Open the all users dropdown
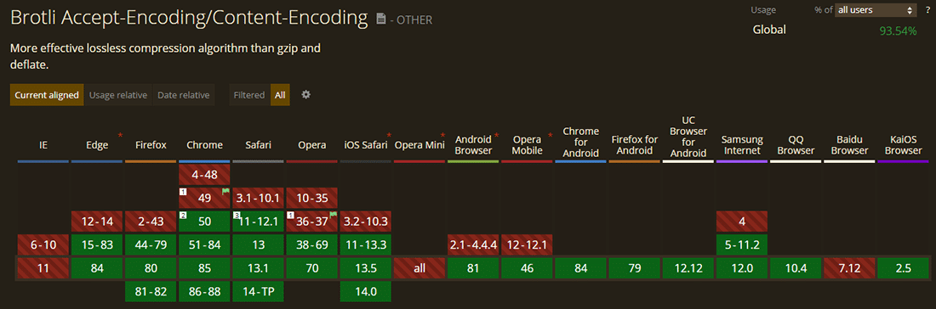The width and height of the screenshot is (936, 309). [876, 10]
